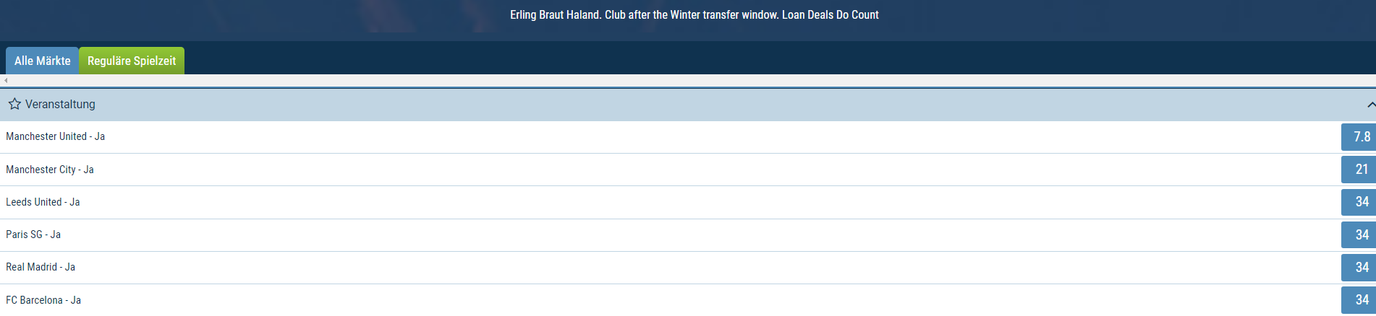Screen dimensions: 1376x316
Task: Click the Leeds United - Ja label
Action: coord(43,202)
